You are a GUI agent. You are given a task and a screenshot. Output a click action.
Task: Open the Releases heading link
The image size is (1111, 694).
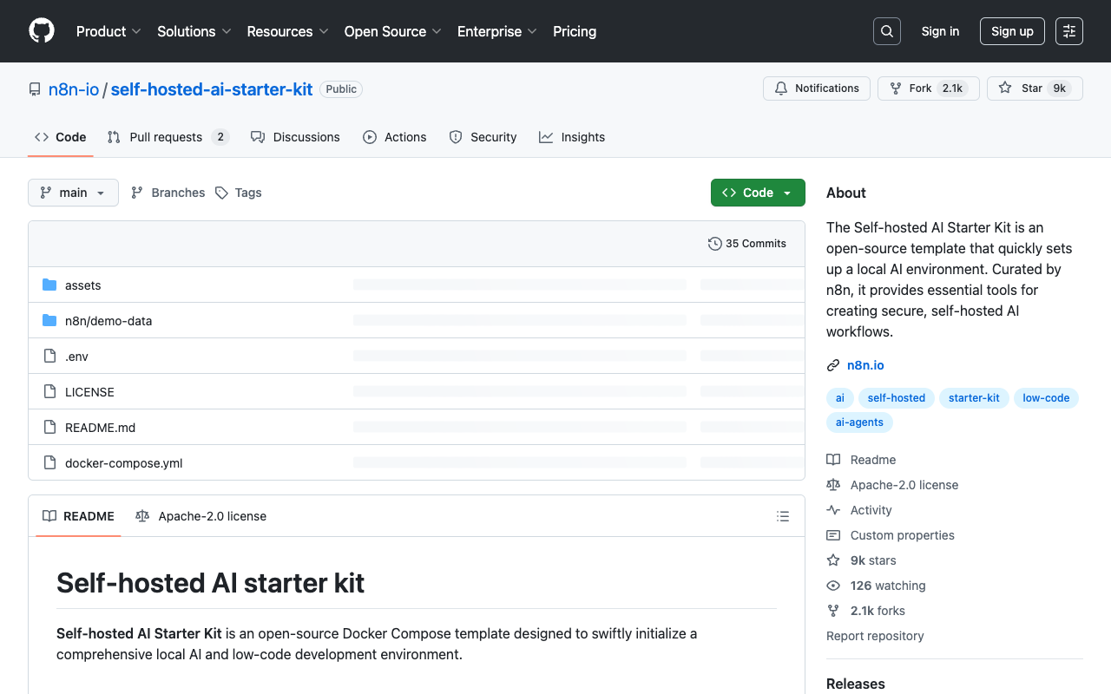click(x=856, y=684)
